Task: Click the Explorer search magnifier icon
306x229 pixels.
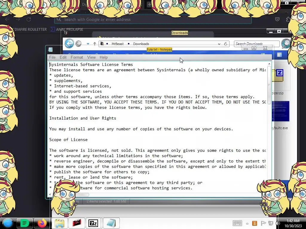Action: [286, 44]
